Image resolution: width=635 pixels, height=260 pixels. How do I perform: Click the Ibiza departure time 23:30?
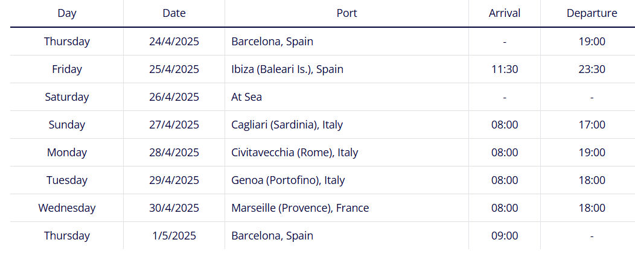point(592,69)
